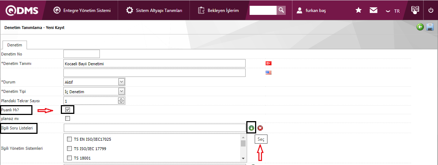Screen dimensions: 438x165
Task: Click Denetim Tanımlama - Yeni Kayıt title
Action: 34,28
